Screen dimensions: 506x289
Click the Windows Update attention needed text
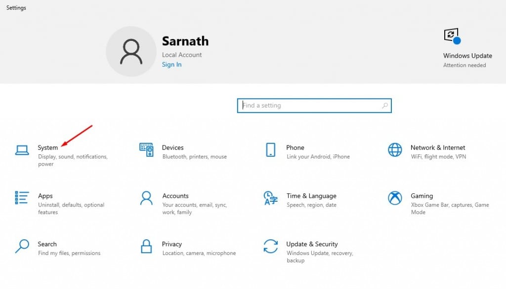(464, 65)
